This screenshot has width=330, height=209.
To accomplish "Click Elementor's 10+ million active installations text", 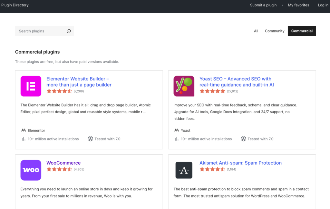I will [53, 139].
